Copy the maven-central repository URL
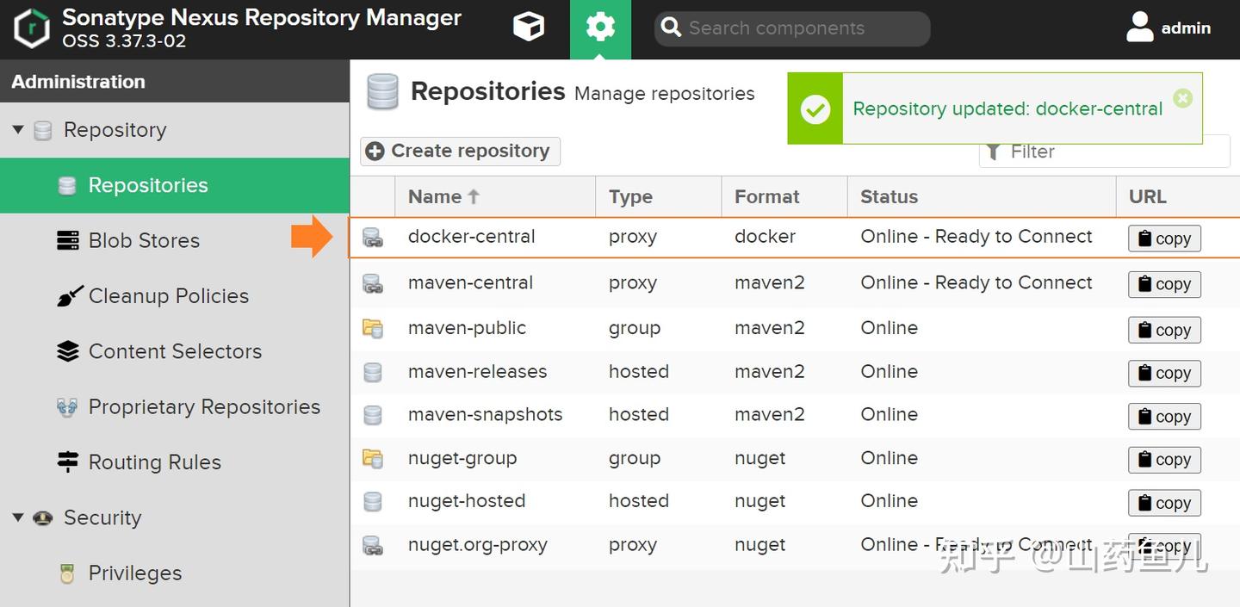 pyautogui.click(x=1164, y=284)
